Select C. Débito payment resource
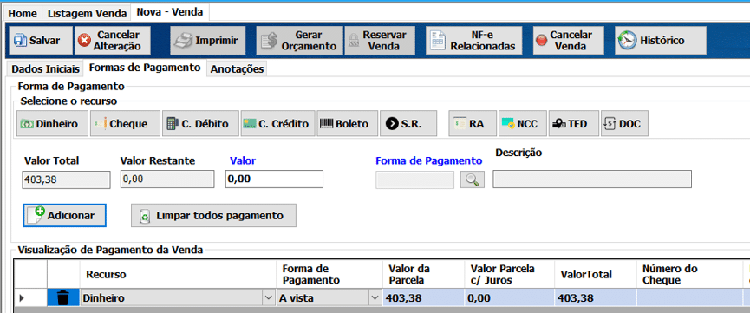This screenshot has height=313, width=750. click(200, 124)
